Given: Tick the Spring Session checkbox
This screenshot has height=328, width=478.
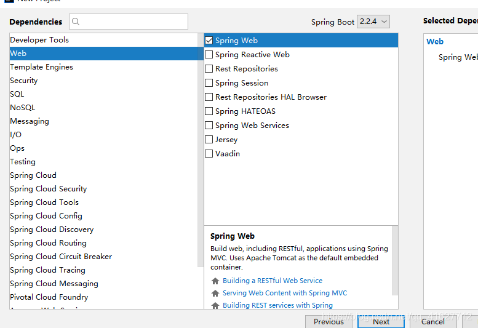Looking at the screenshot, I should click(209, 83).
